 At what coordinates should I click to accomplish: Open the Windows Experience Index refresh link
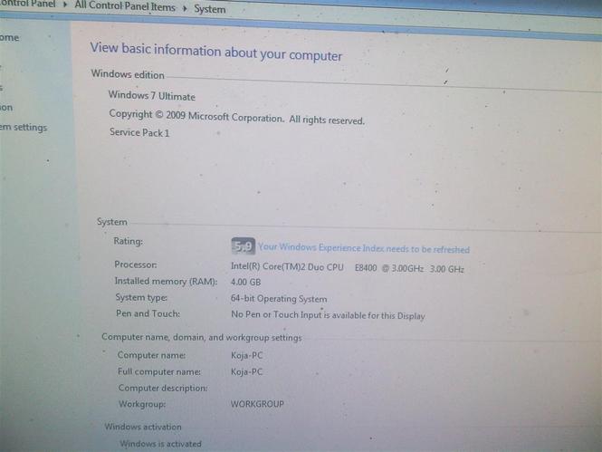(364, 248)
